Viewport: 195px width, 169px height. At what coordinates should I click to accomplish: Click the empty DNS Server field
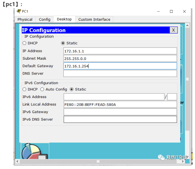[x=120, y=73]
